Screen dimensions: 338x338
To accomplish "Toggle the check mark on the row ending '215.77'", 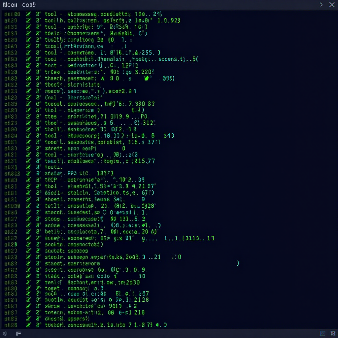I will click(28, 161).
